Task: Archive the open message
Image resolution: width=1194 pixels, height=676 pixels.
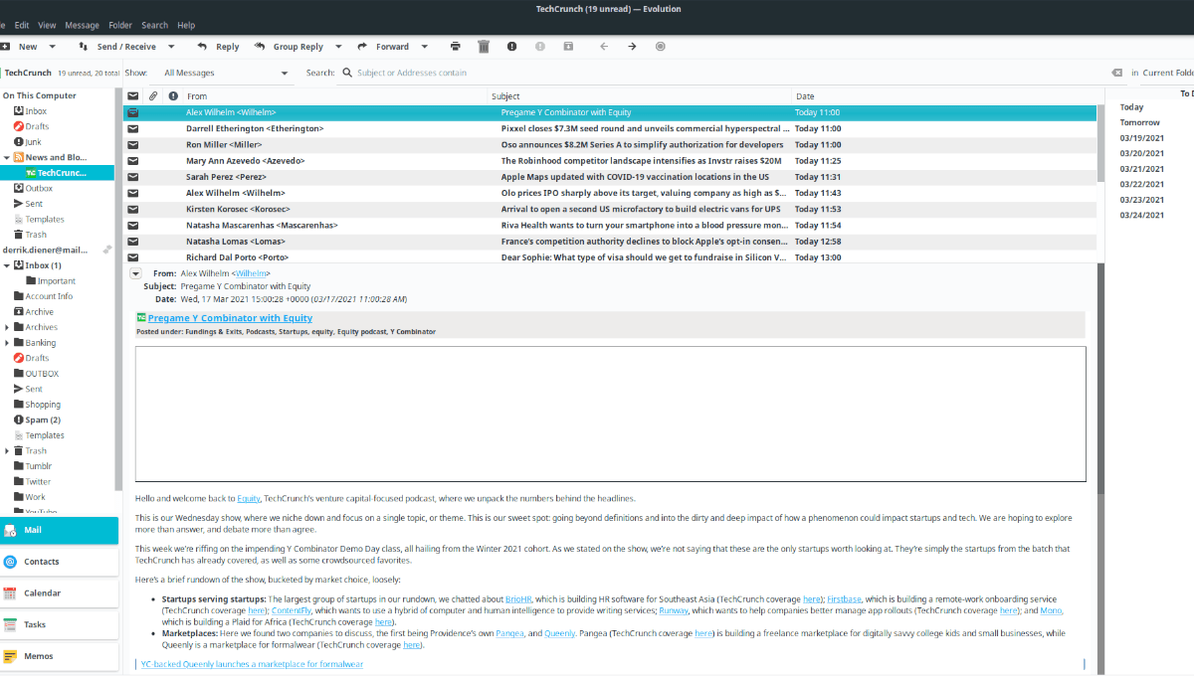Action: [x=568, y=46]
